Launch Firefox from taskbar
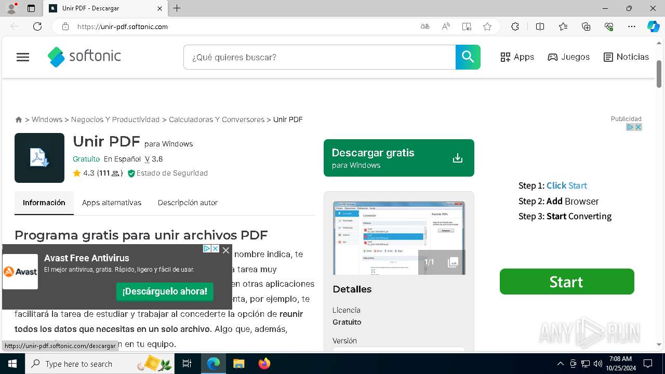Viewport: 665px width, 374px height. [x=264, y=364]
